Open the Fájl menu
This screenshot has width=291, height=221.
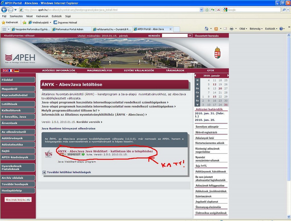click(x=4, y=16)
